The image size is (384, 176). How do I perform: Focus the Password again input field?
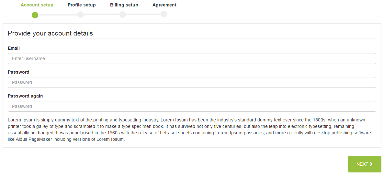tap(192, 106)
